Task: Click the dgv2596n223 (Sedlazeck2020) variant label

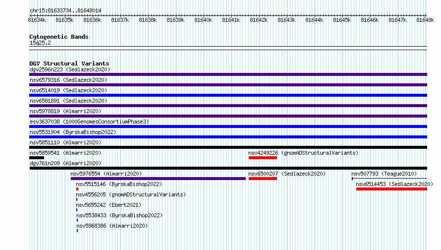Action: (x=70, y=69)
